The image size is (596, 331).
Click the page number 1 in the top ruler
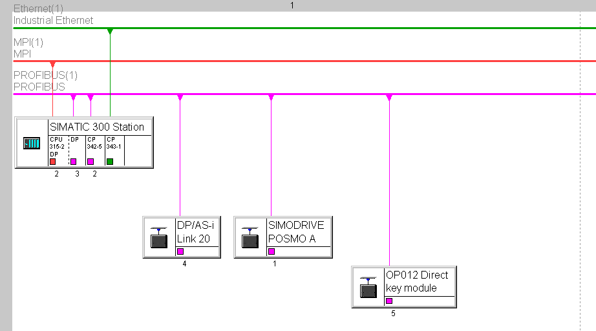tap(292, 5)
